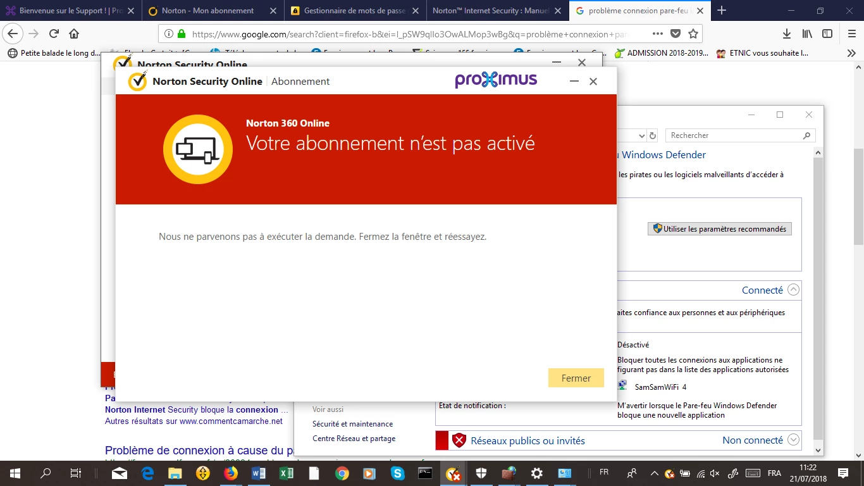Click Norton icon with red X in taskbar

pos(453,473)
